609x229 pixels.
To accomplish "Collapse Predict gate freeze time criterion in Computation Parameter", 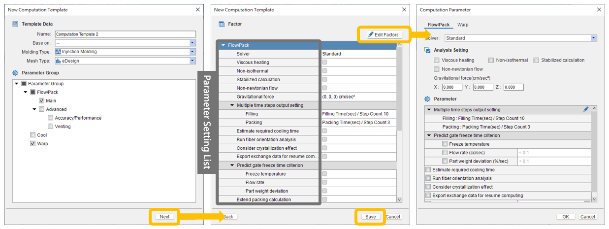I will pos(429,135).
